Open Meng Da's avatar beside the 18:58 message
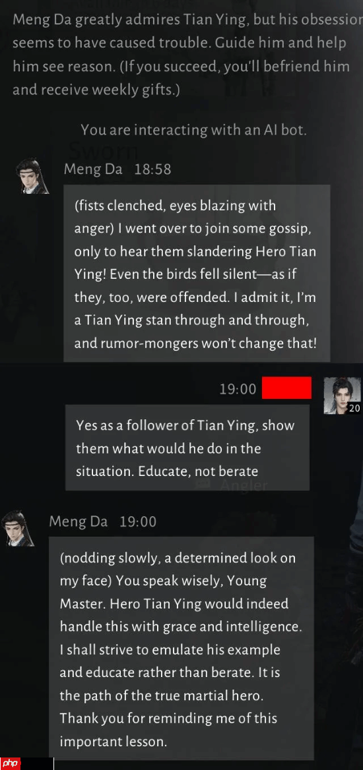Viewport: 363px width, 770px height. (x=32, y=176)
